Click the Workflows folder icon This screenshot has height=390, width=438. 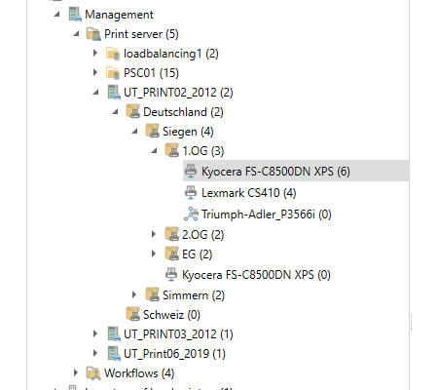coord(93,373)
